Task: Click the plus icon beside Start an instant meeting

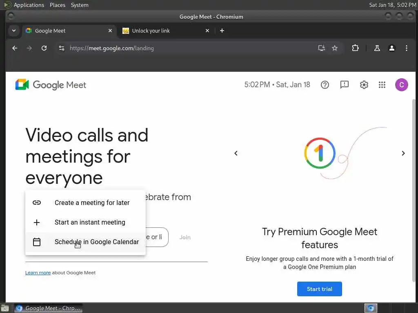Action: coord(37,223)
